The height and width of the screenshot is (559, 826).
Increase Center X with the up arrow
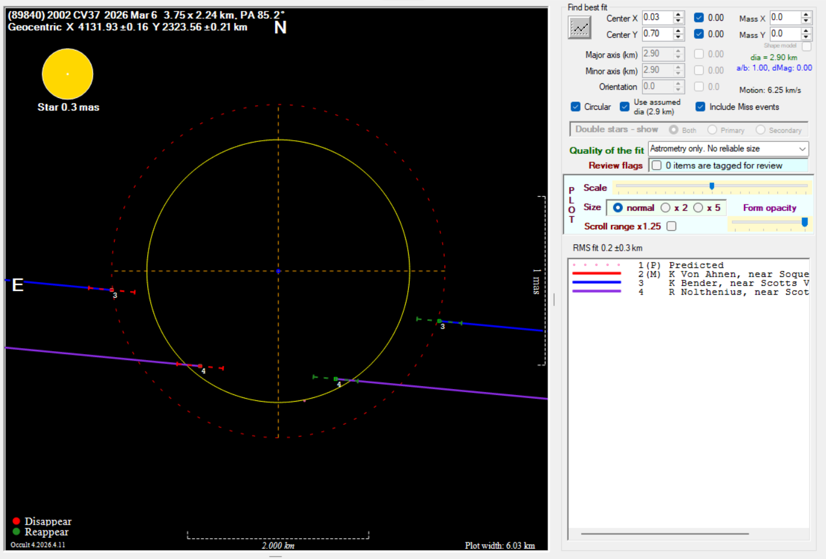pos(678,15)
